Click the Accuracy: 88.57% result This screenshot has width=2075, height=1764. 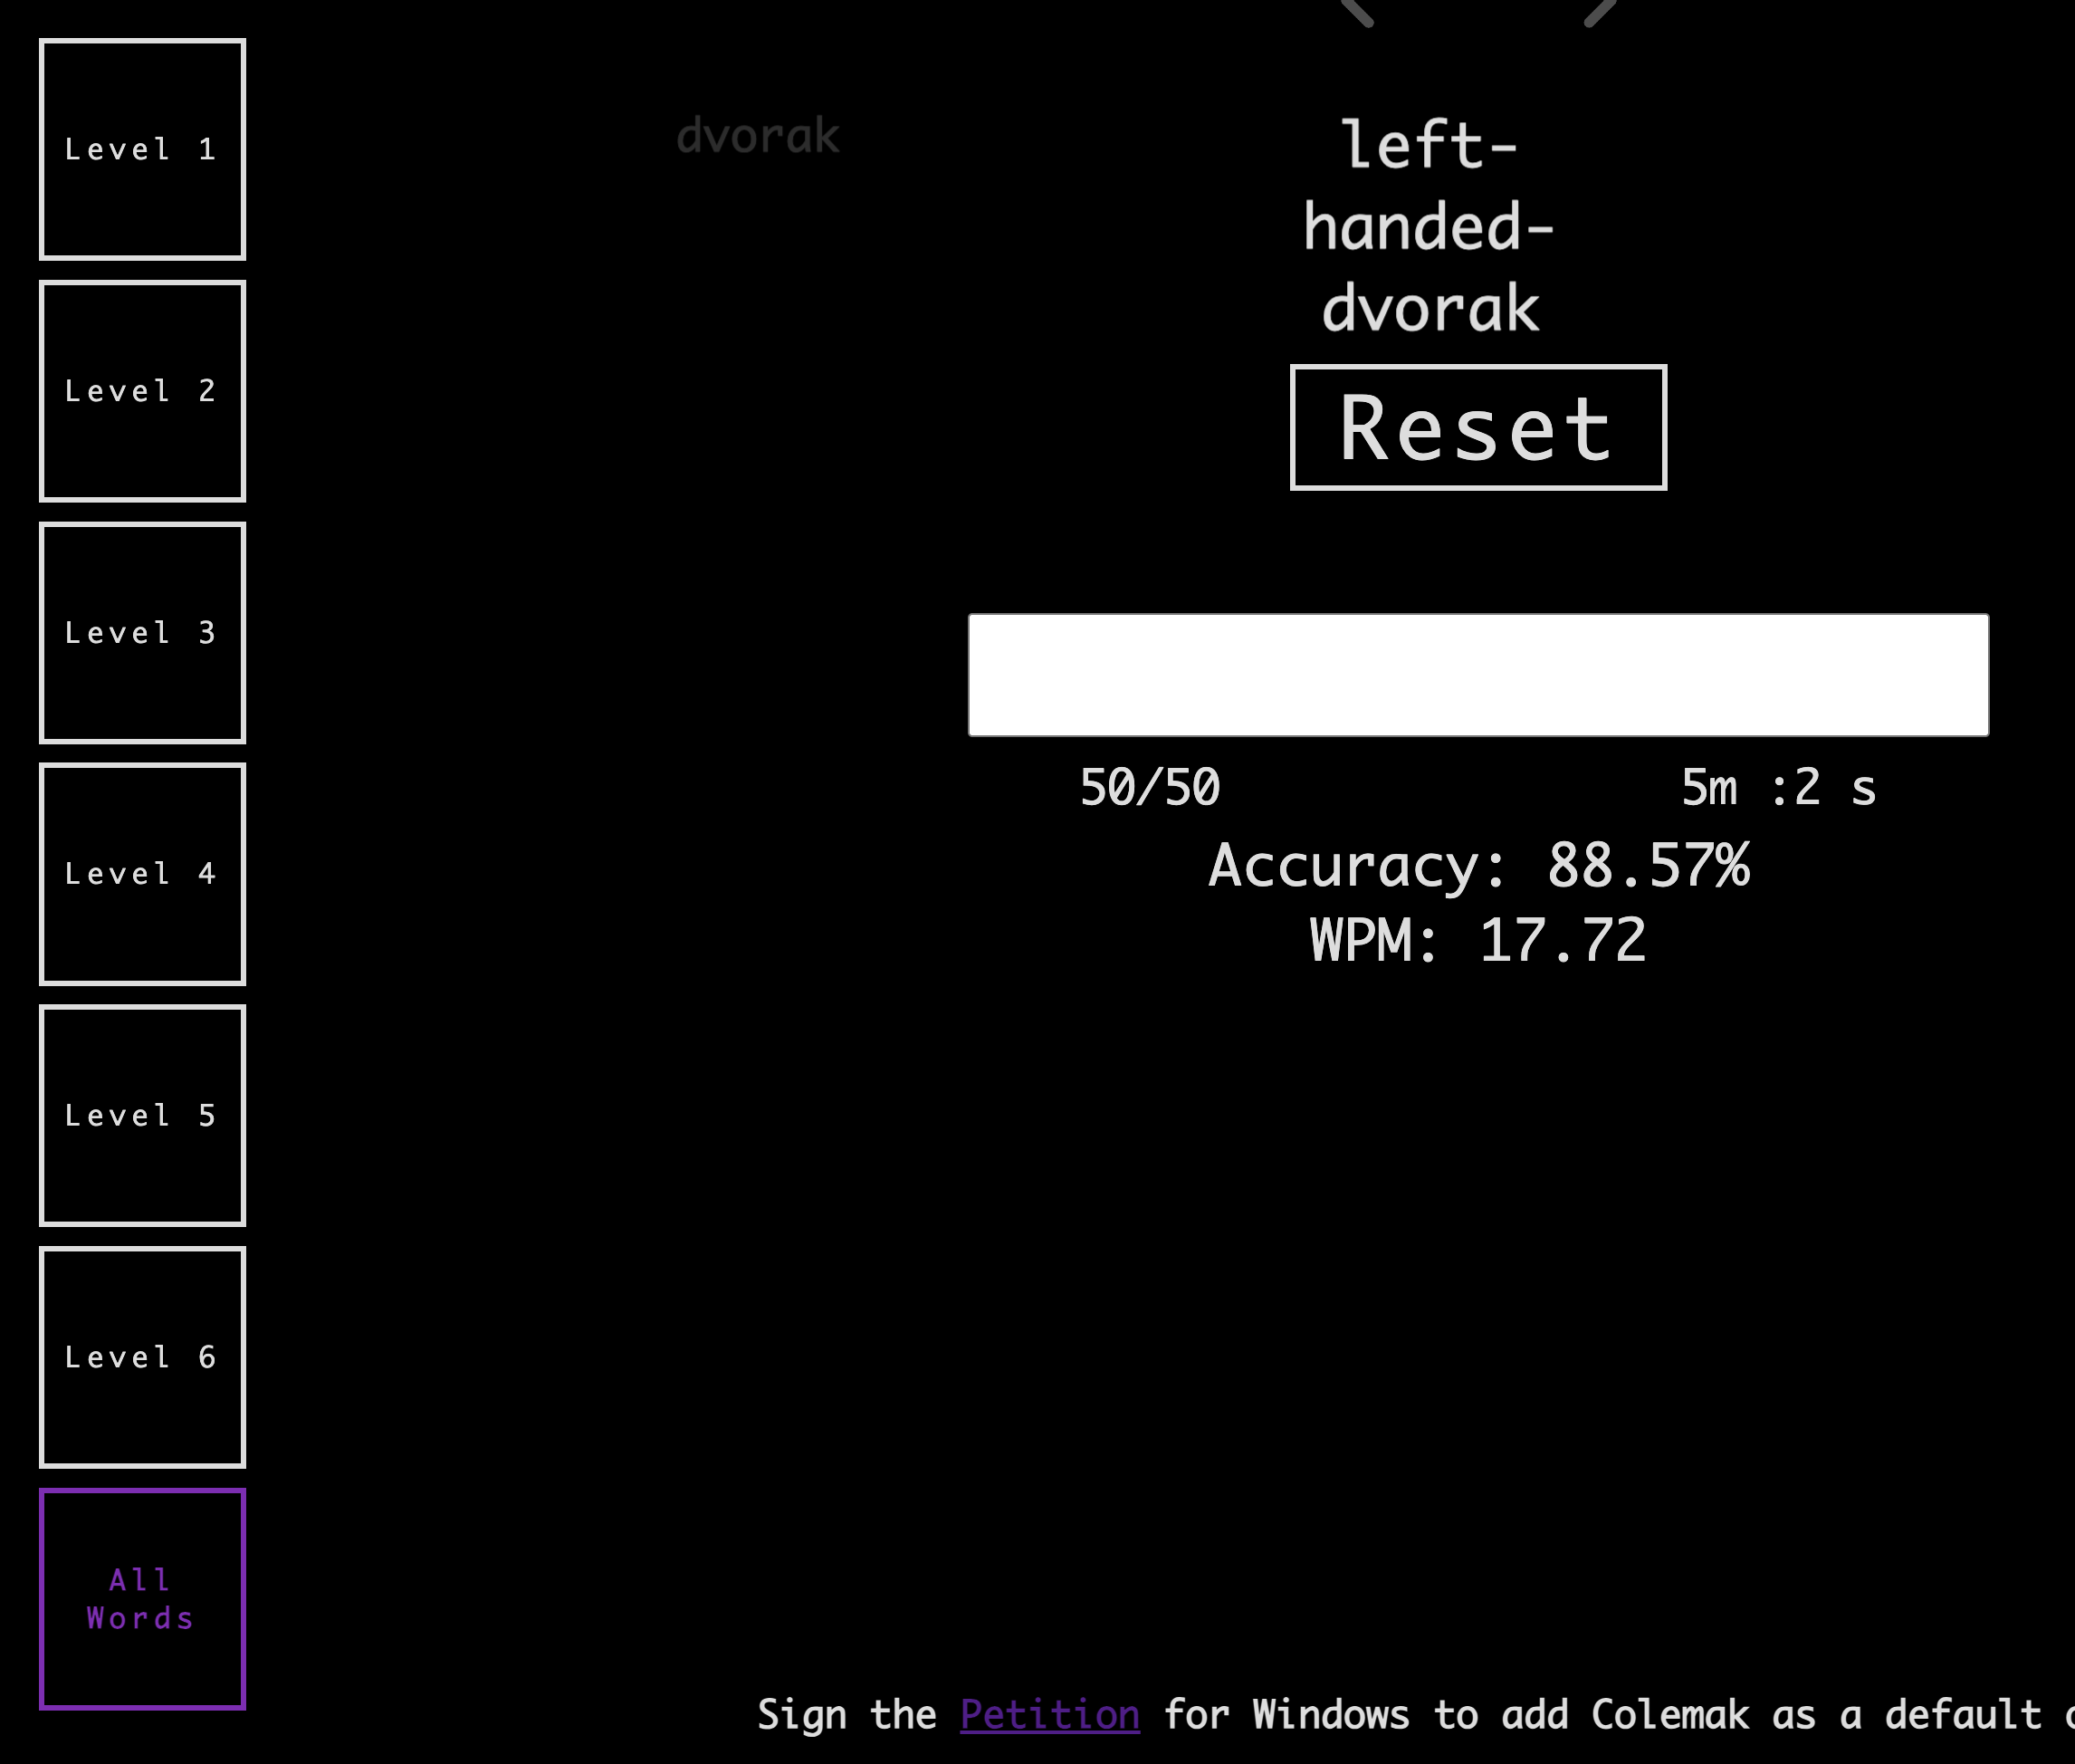pyautogui.click(x=1478, y=865)
